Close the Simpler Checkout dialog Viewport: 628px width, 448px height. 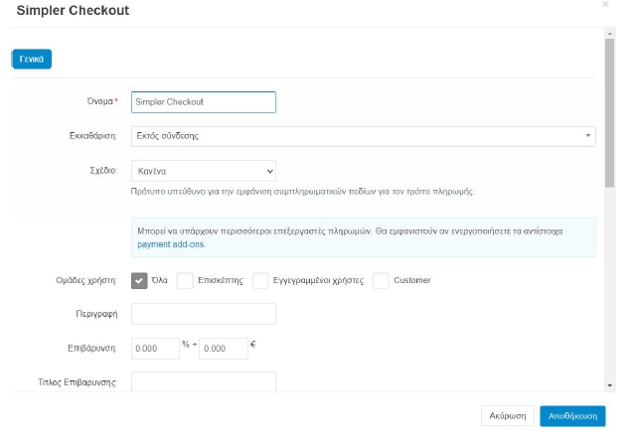coord(605,4)
